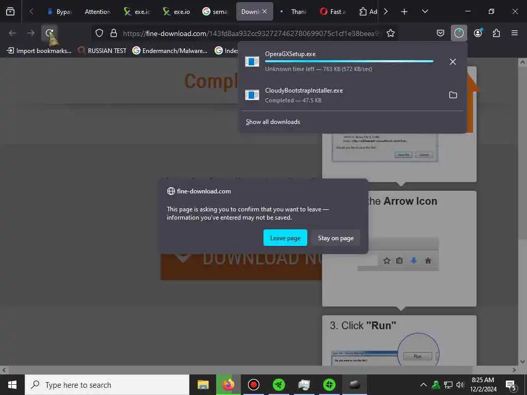The height and width of the screenshot is (395, 527).
Task: Click OperaGXSetup.exe download progress bar
Action: pos(349,61)
